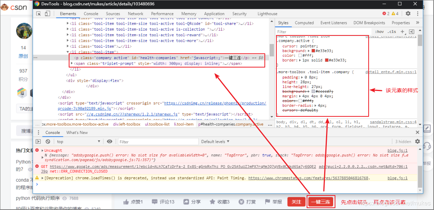Show more Styles pane tabs chevron
This screenshot has width=434, height=210.
point(418,23)
